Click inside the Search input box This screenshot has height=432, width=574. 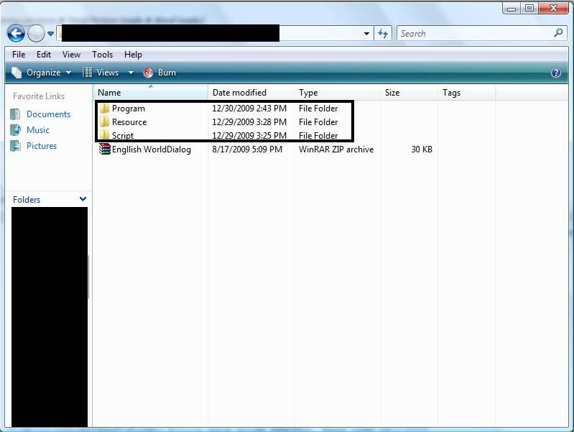(474, 33)
